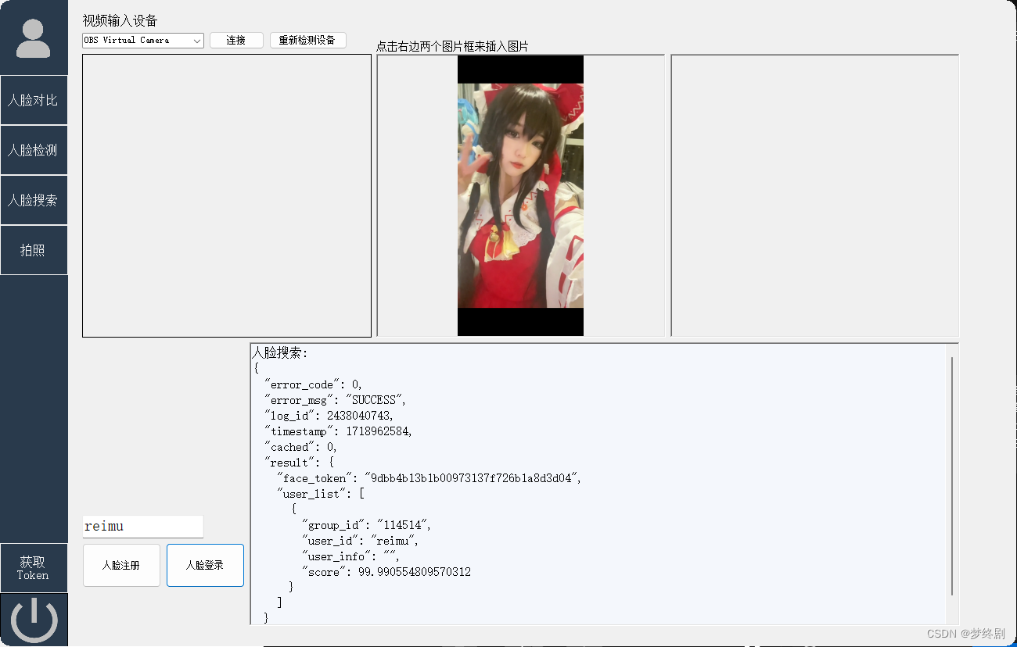Click the power icon at the sidebar bottom
Image resolution: width=1017 pixels, height=647 pixels.
tap(34, 620)
